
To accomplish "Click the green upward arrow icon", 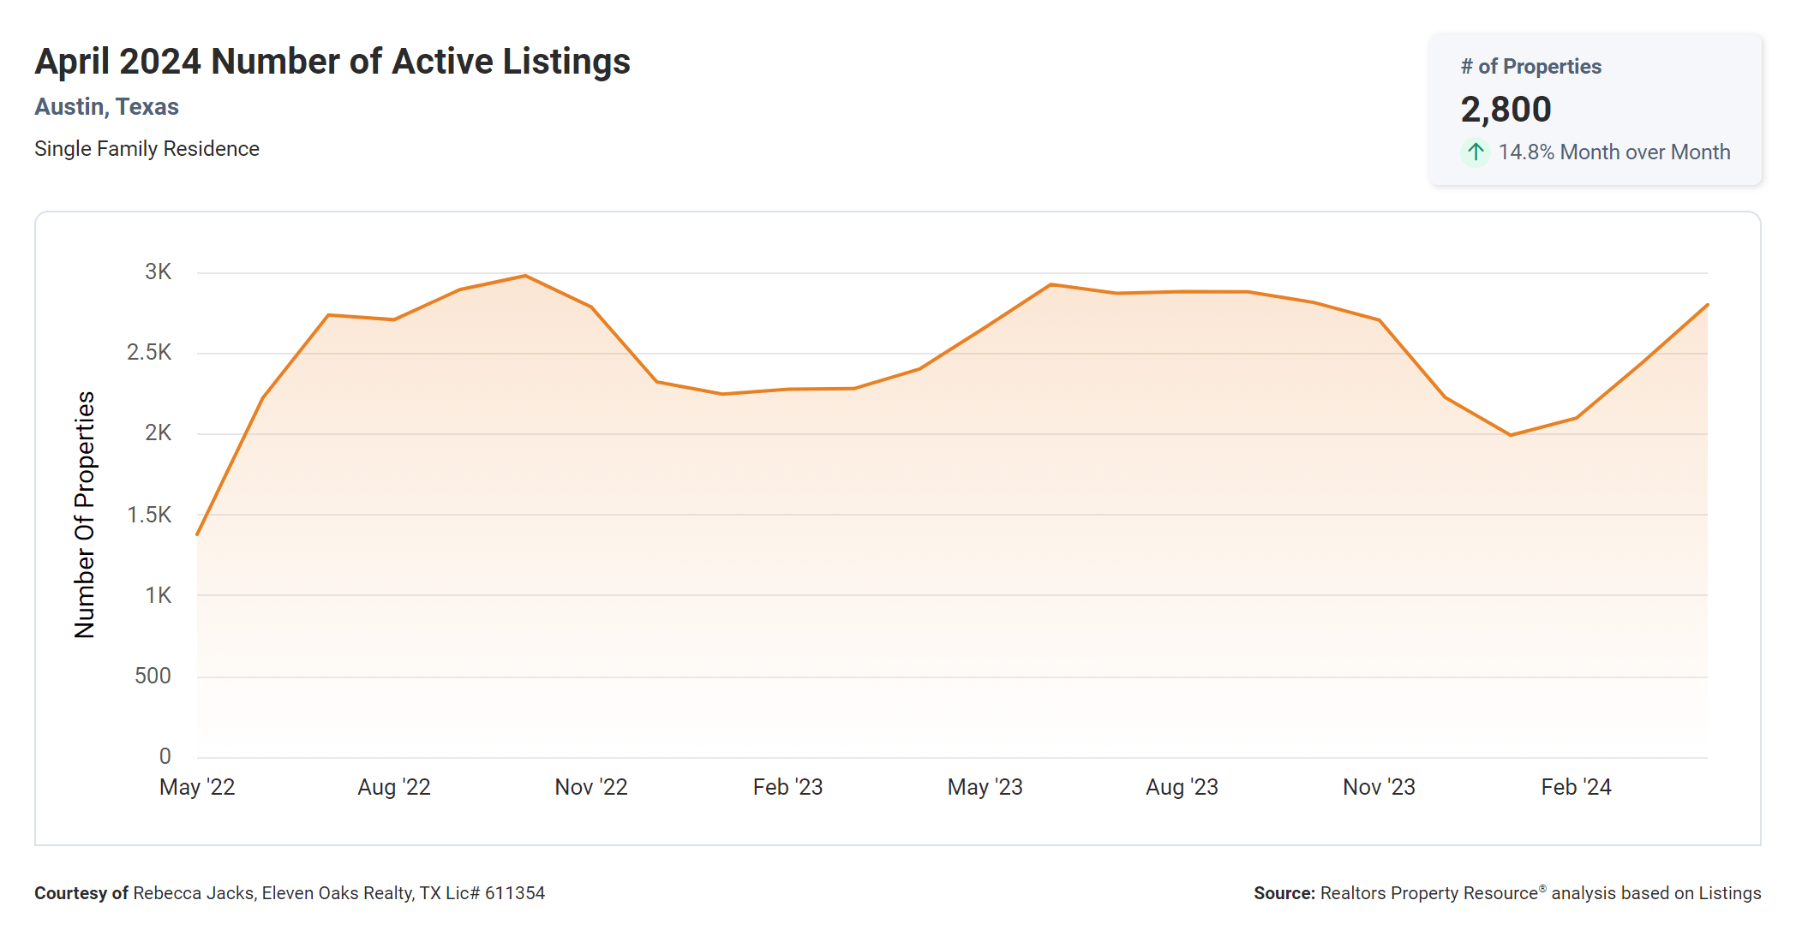I will coord(1475,152).
